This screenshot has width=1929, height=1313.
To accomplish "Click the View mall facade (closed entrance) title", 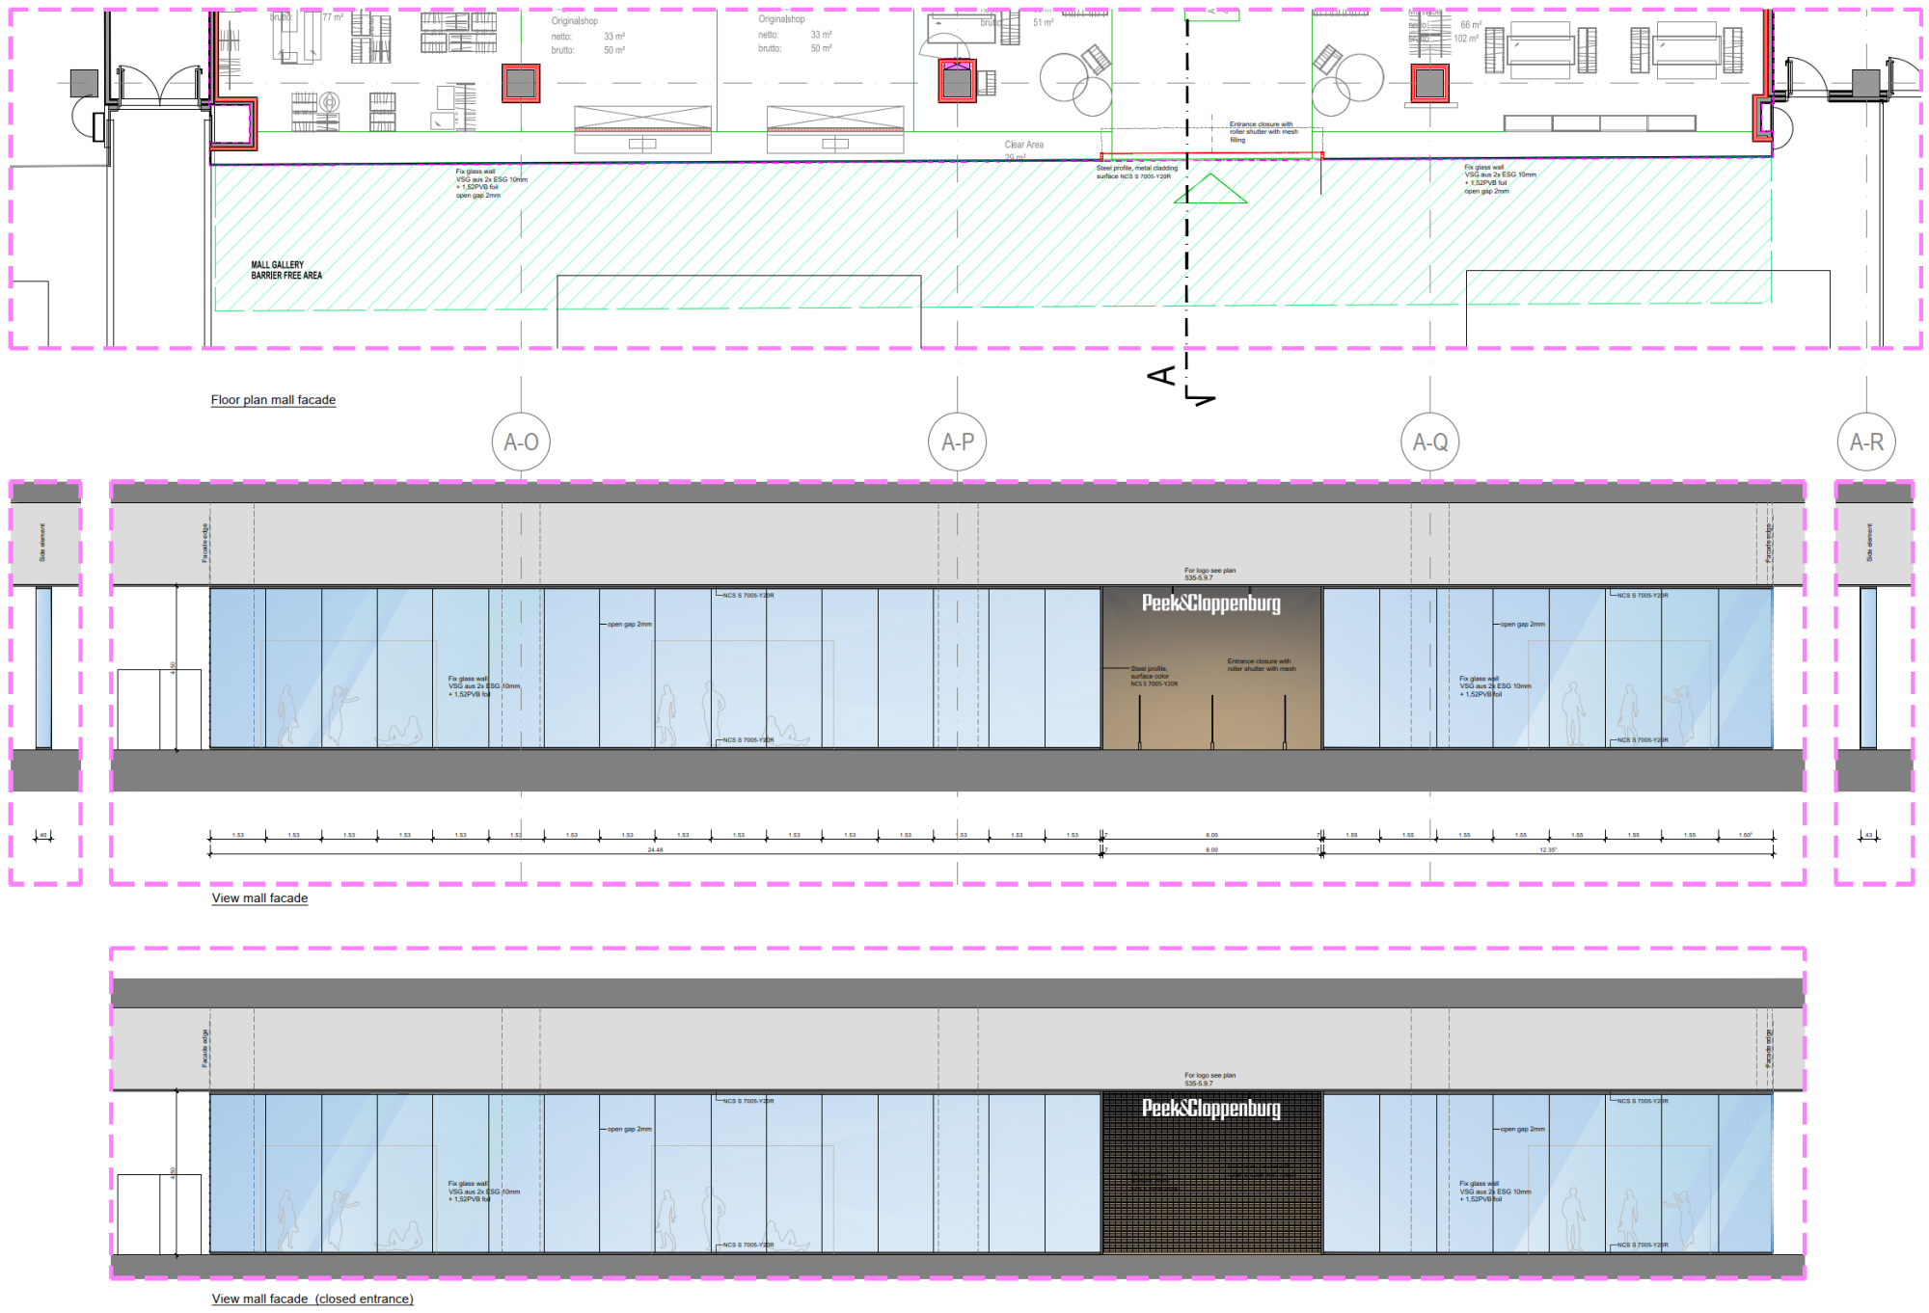I will (312, 1299).
